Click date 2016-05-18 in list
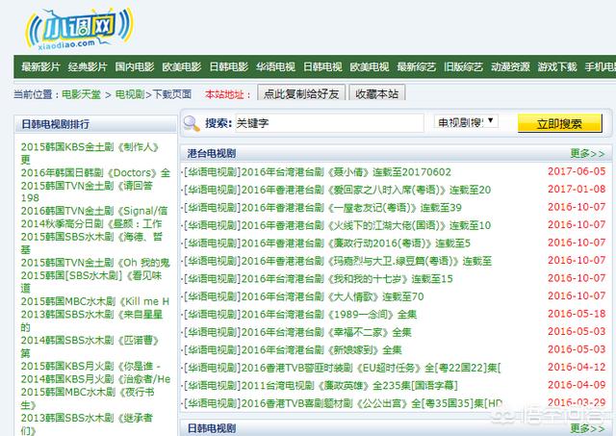616x436 pixels. [x=577, y=314]
